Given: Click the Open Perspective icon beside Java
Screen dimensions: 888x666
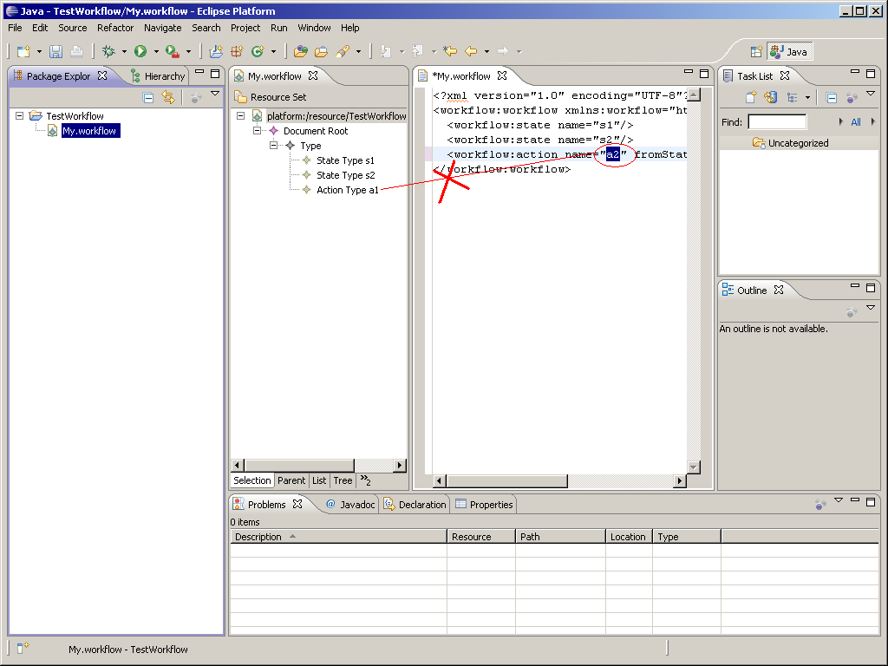Looking at the screenshot, I should pyautogui.click(x=755, y=52).
